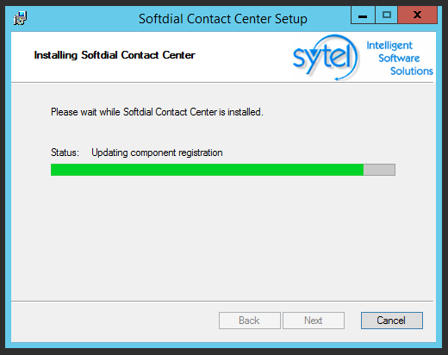The width and height of the screenshot is (448, 355).
Task: Minimize the Softdial Setup window
Action: coord(363,16)
